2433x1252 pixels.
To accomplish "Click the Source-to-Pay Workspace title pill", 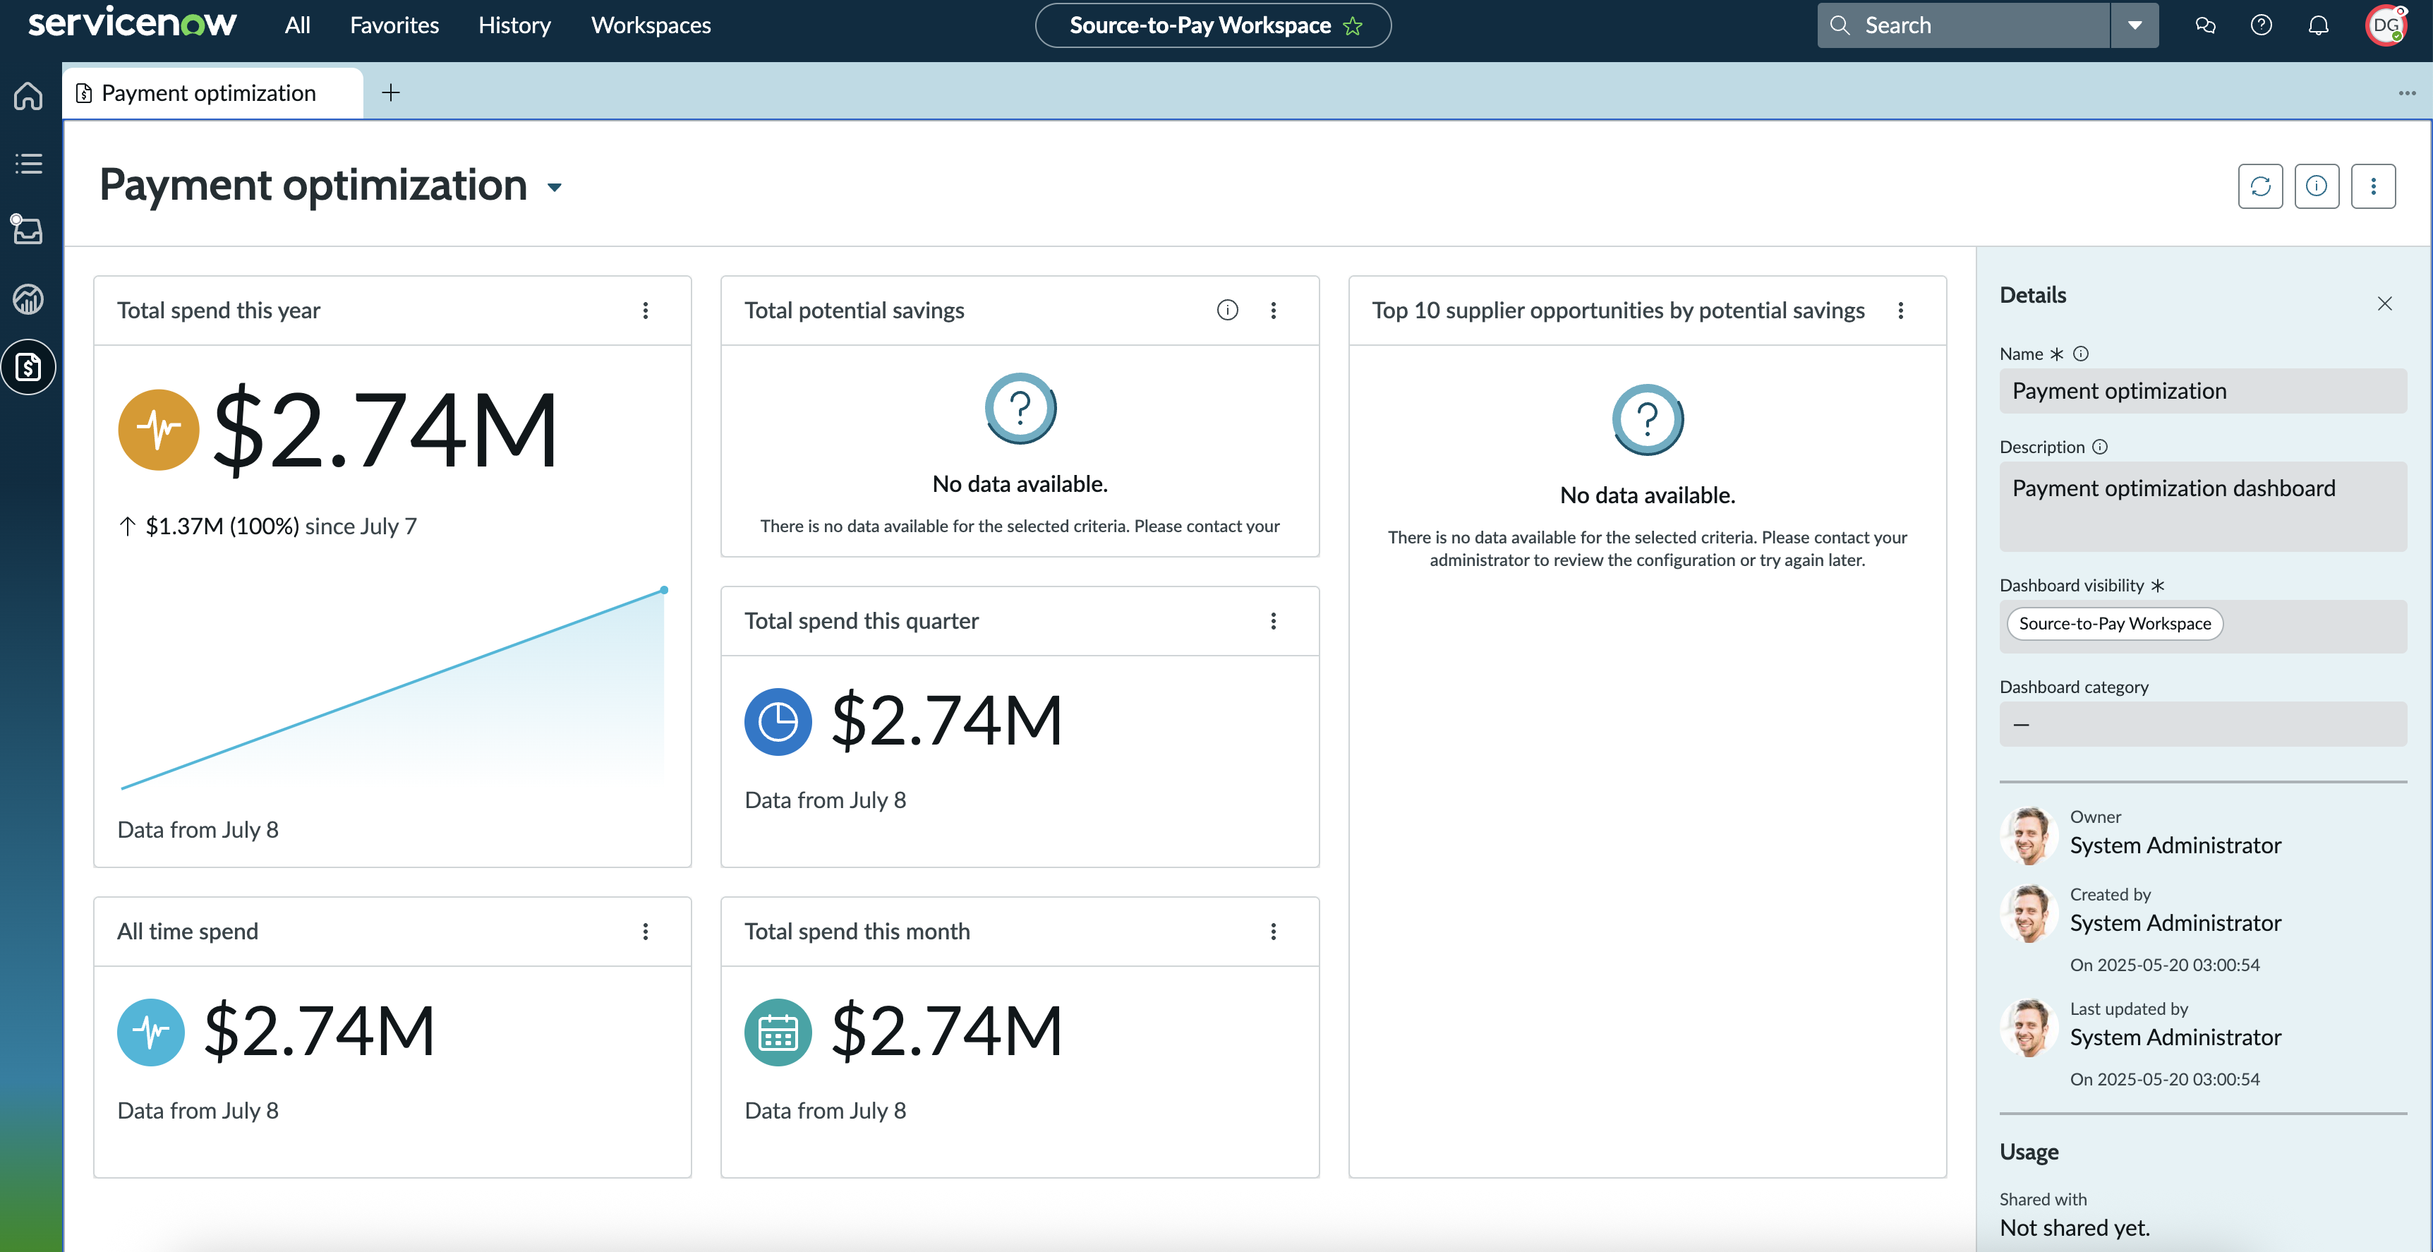I will (x=1213, y=25).
